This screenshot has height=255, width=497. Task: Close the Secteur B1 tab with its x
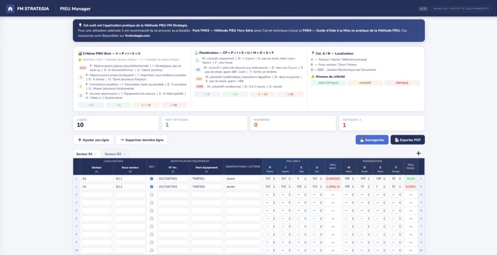pyautogui.click(x=96, y=154)
